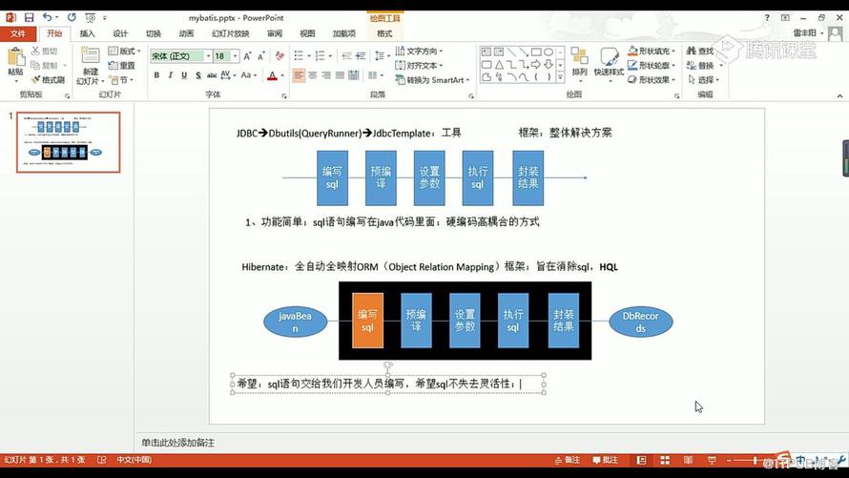Click the bullet list icon

click(x=299, y=55)
